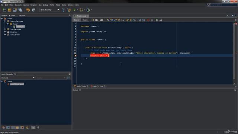
Task: Click the Uncomment icon in editor toolbar
Action: 161,20
